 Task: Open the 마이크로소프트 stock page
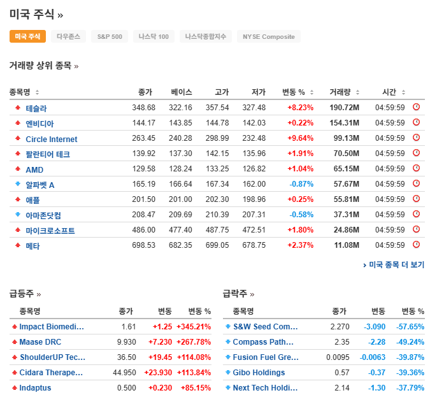50,231
